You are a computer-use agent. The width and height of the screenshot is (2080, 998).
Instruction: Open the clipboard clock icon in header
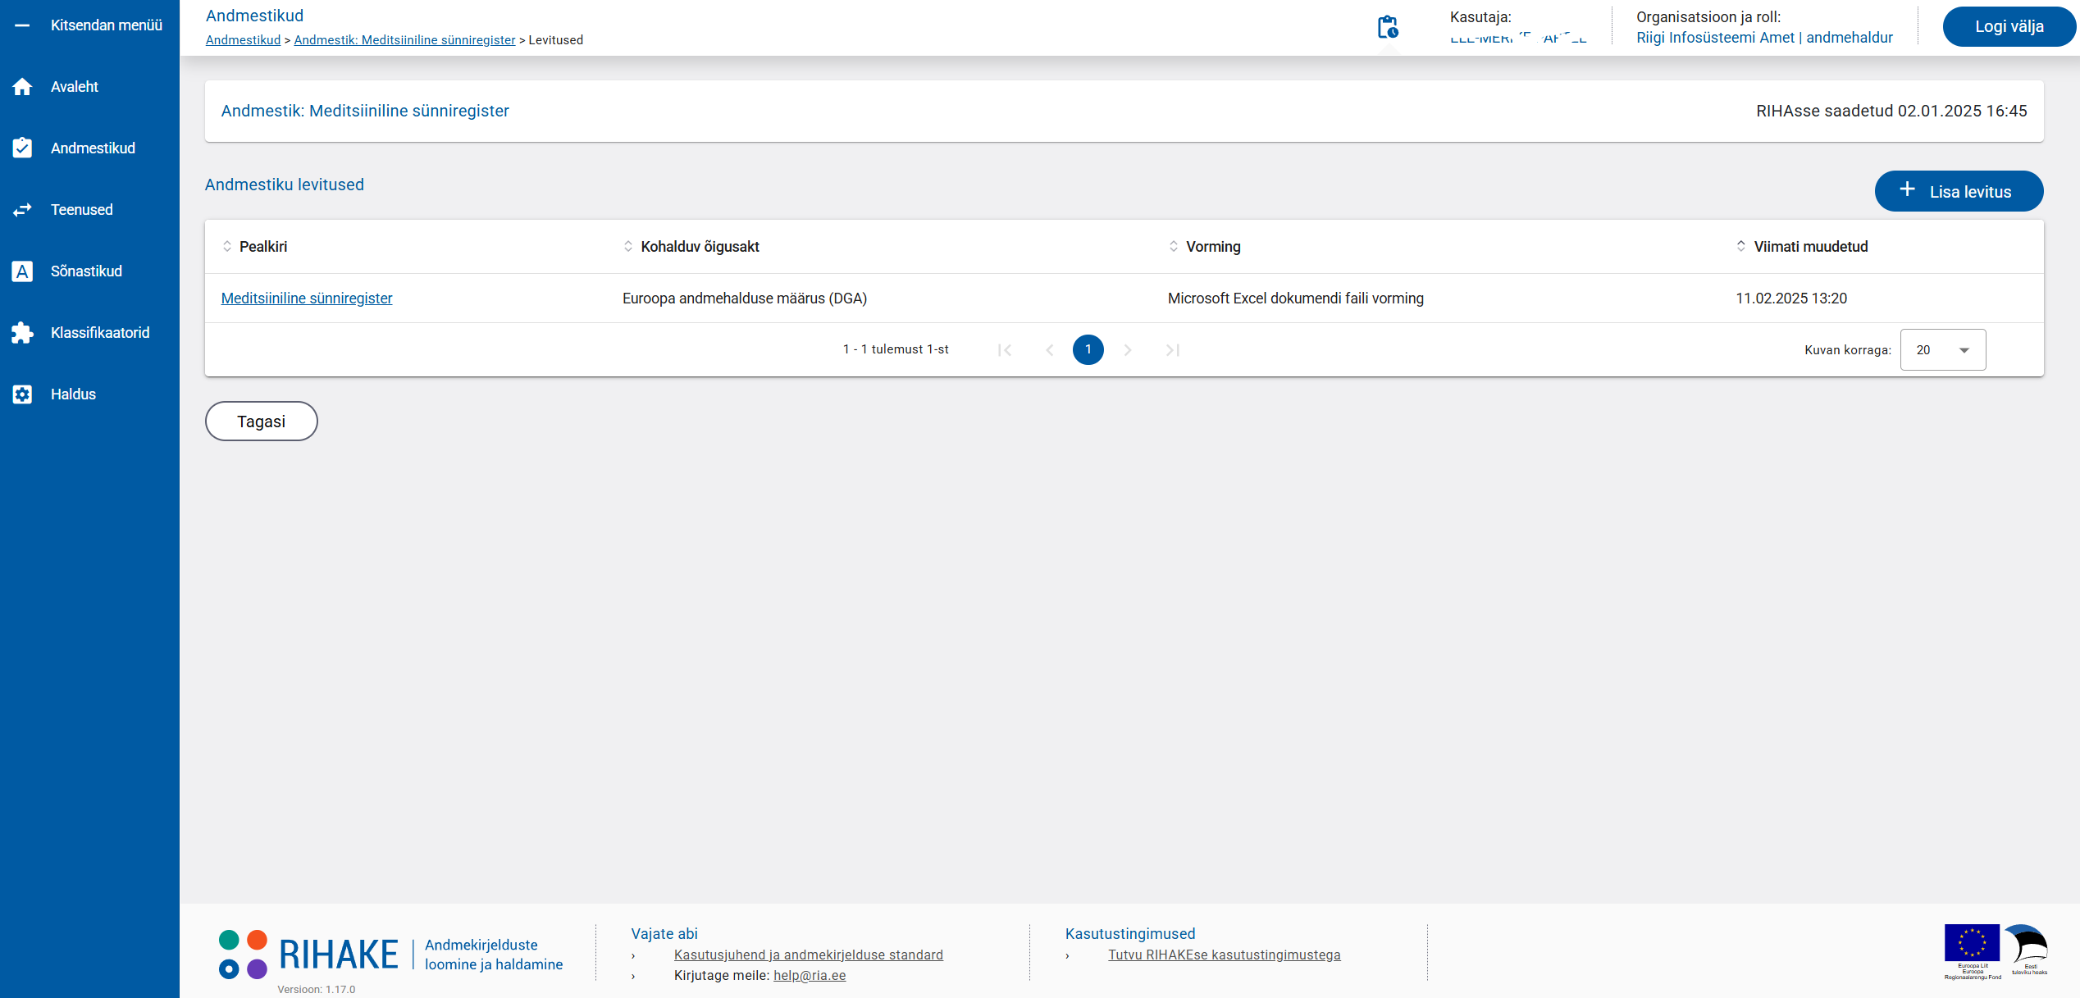[1387, 27]
